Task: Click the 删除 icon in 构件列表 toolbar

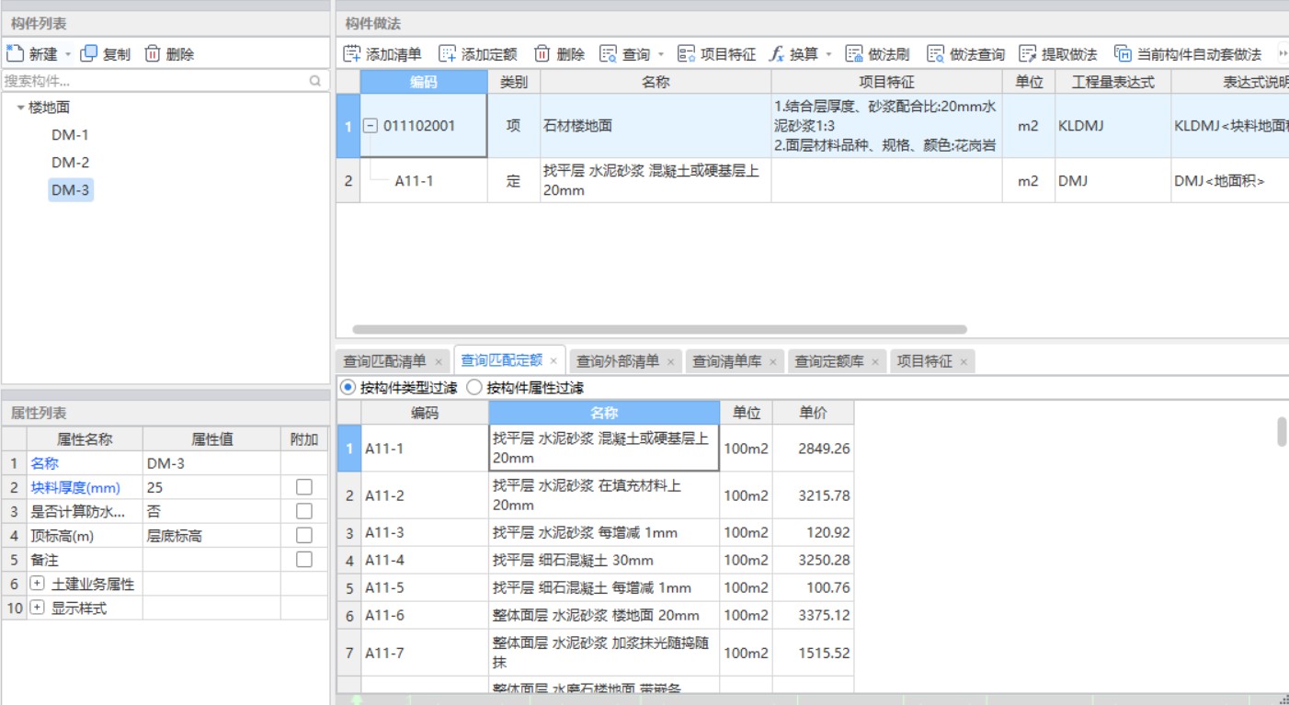Action: pyautogui.click(x=153, y=53)
